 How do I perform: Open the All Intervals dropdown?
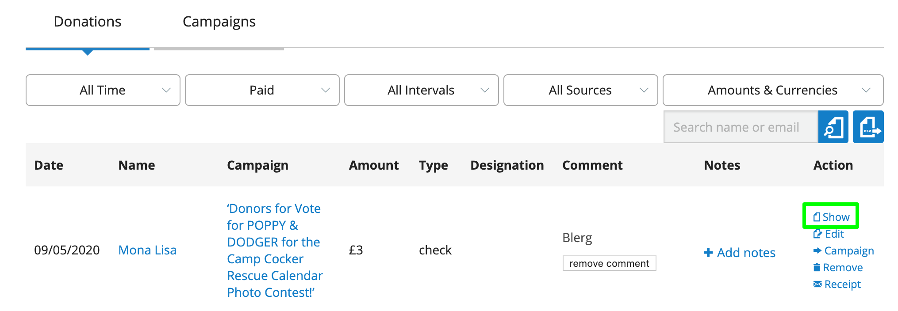click(421, 90)
